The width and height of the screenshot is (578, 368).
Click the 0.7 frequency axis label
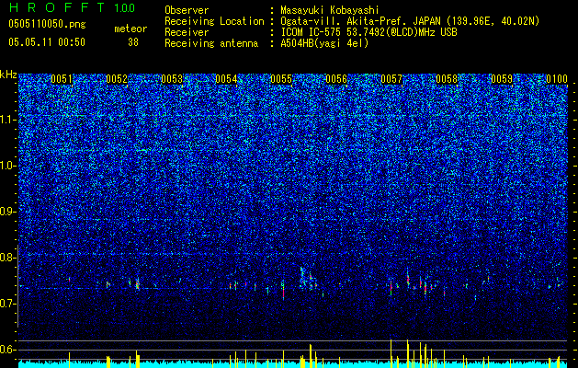click(x=8, y=304)
